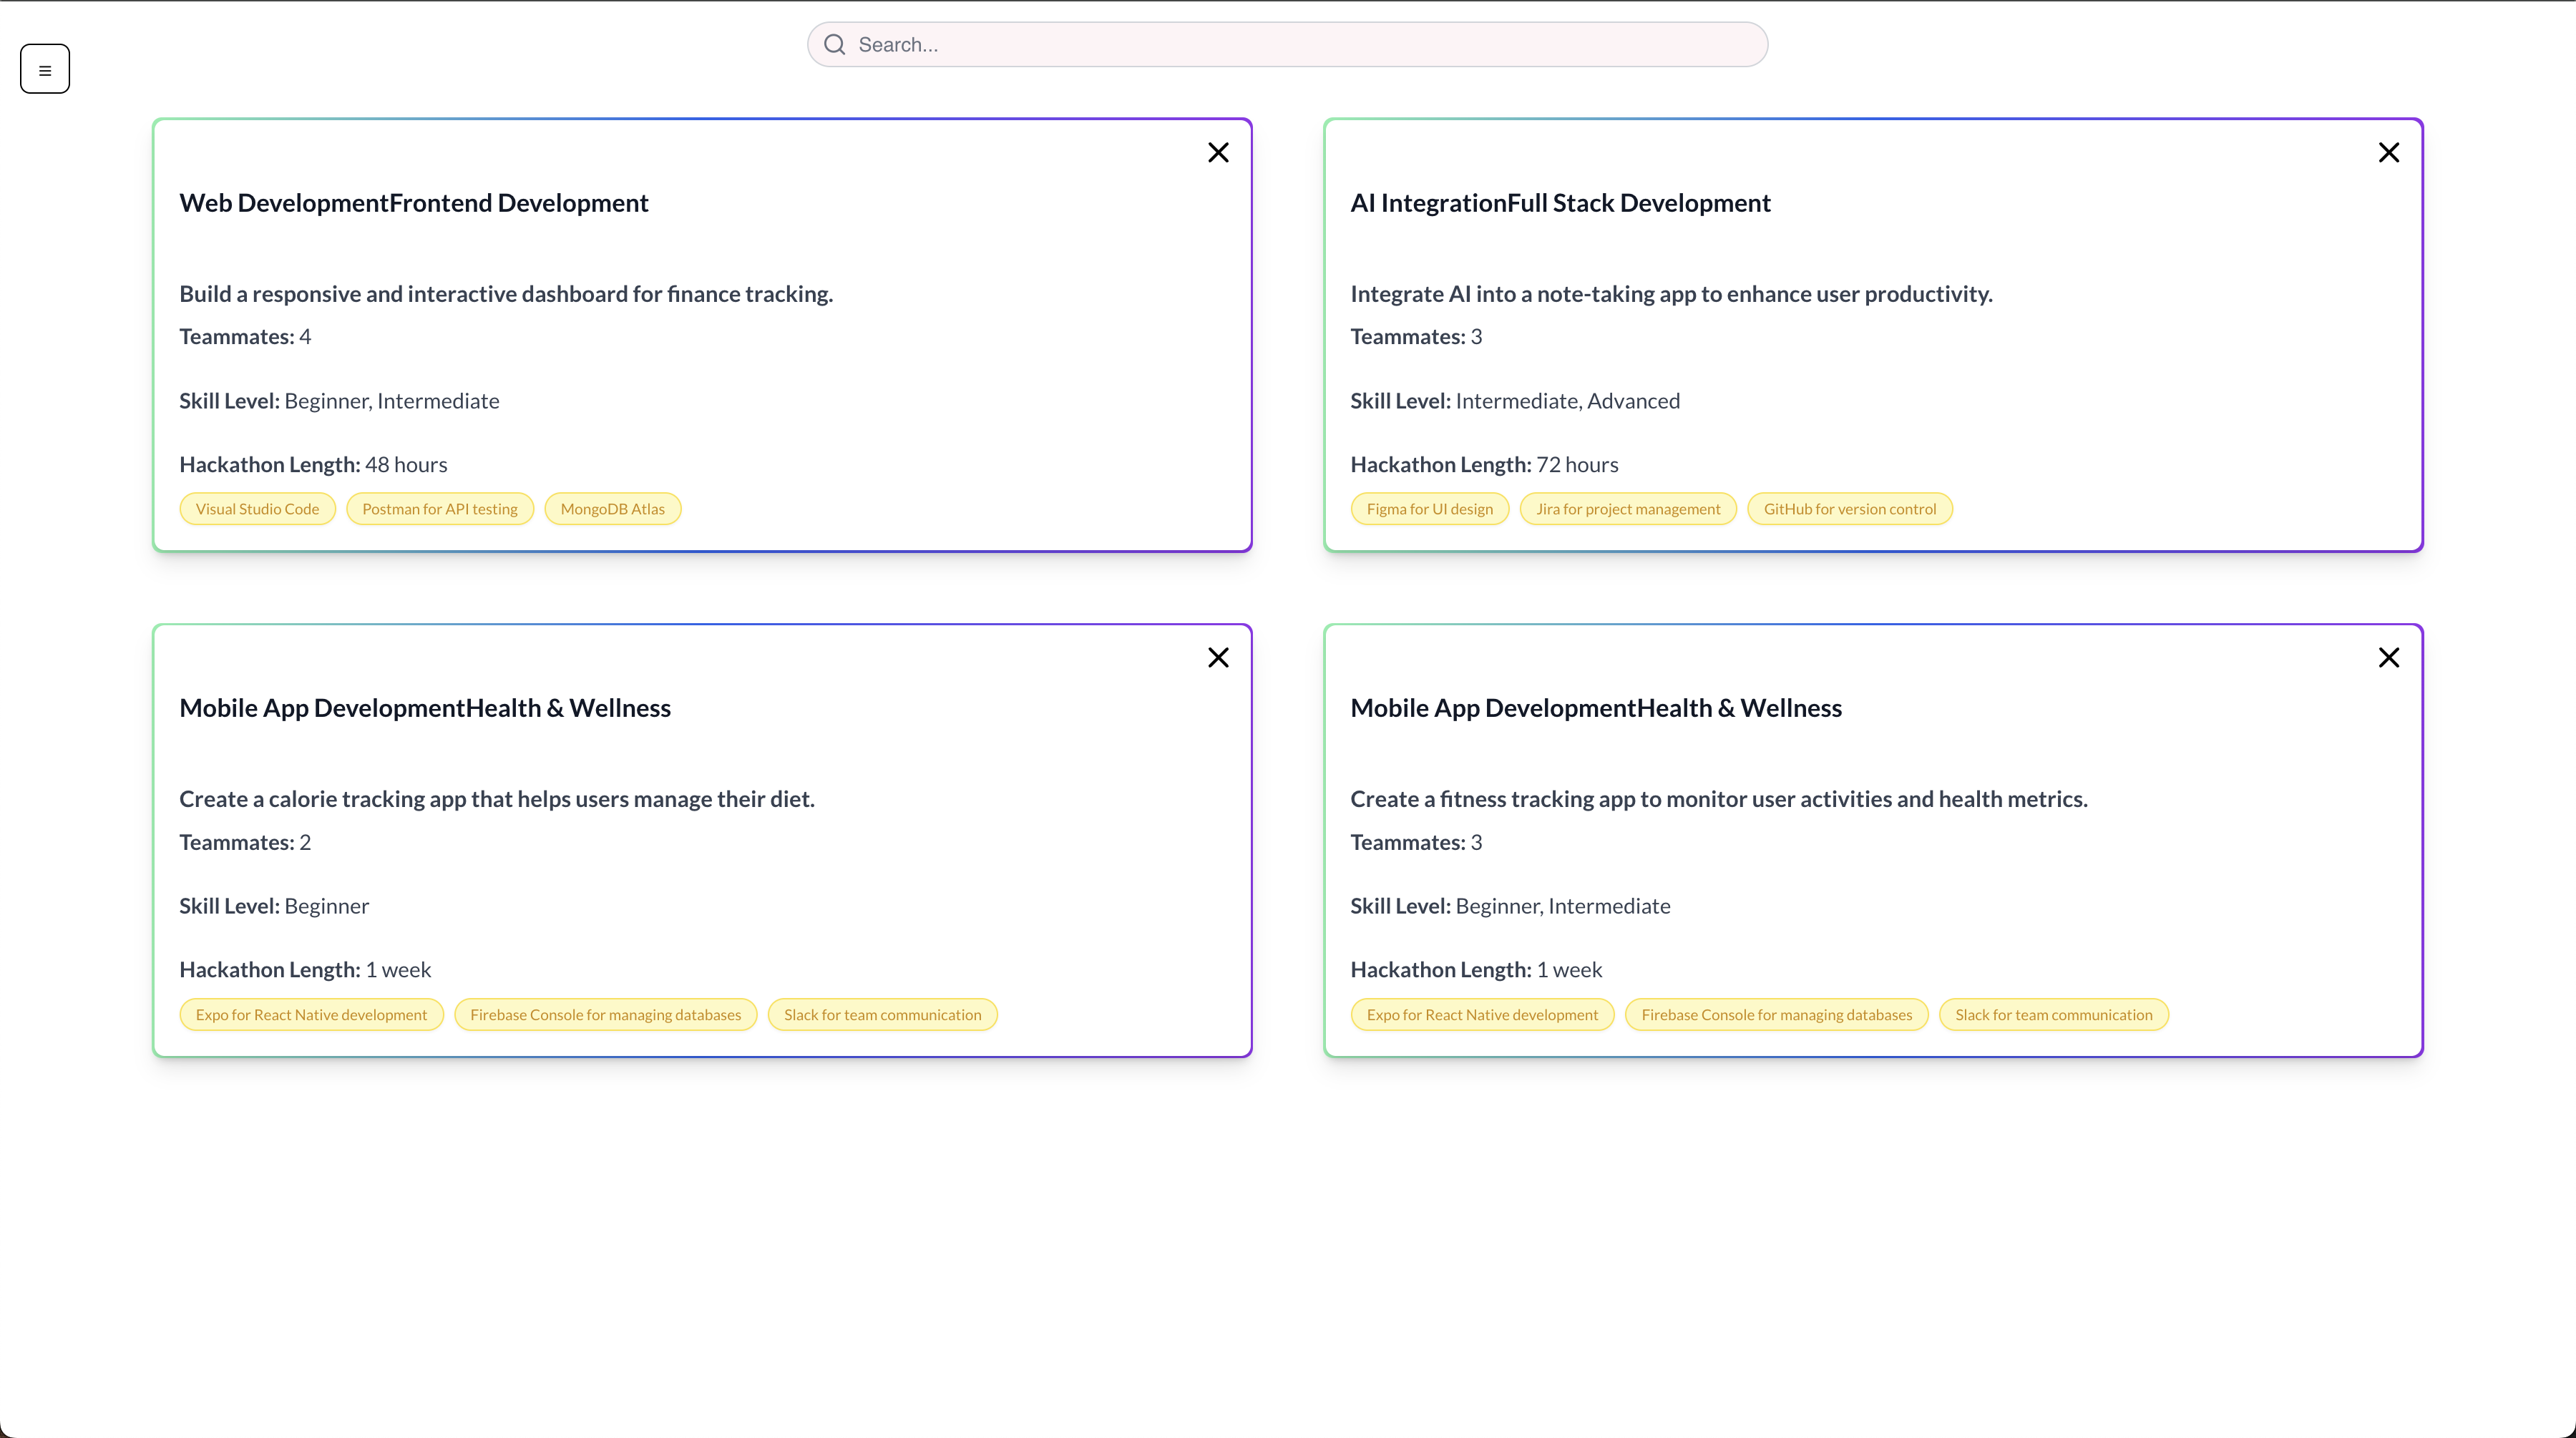This screenshot has height=1438, width=2576.
Task: Select the MongoDB Atlas tag
Action: [x=612, y=509]
